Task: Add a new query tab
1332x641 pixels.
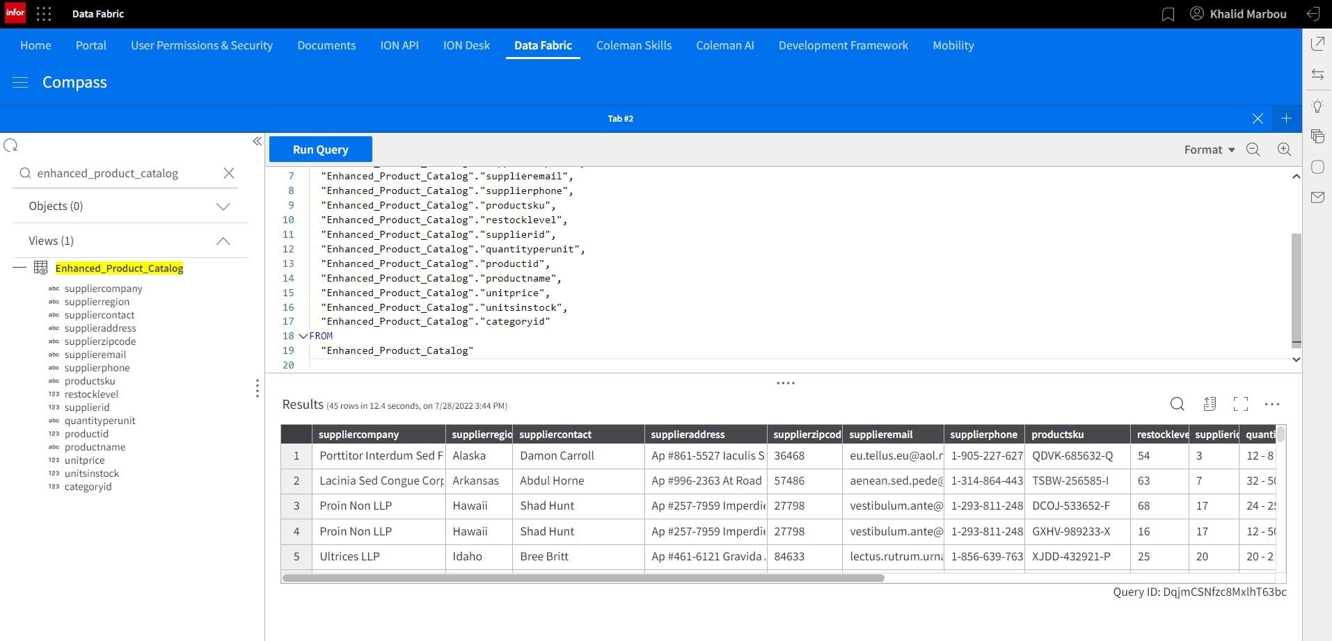Action: [1286, 118]
